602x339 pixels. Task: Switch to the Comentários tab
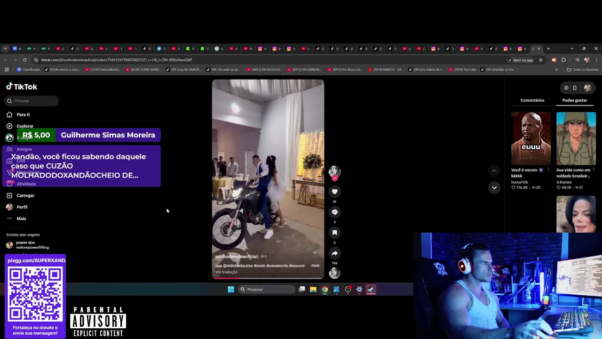532,100
